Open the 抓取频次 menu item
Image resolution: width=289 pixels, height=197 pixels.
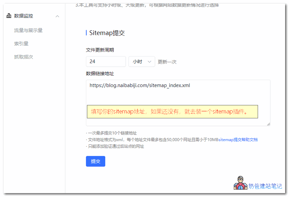point(23,57)
